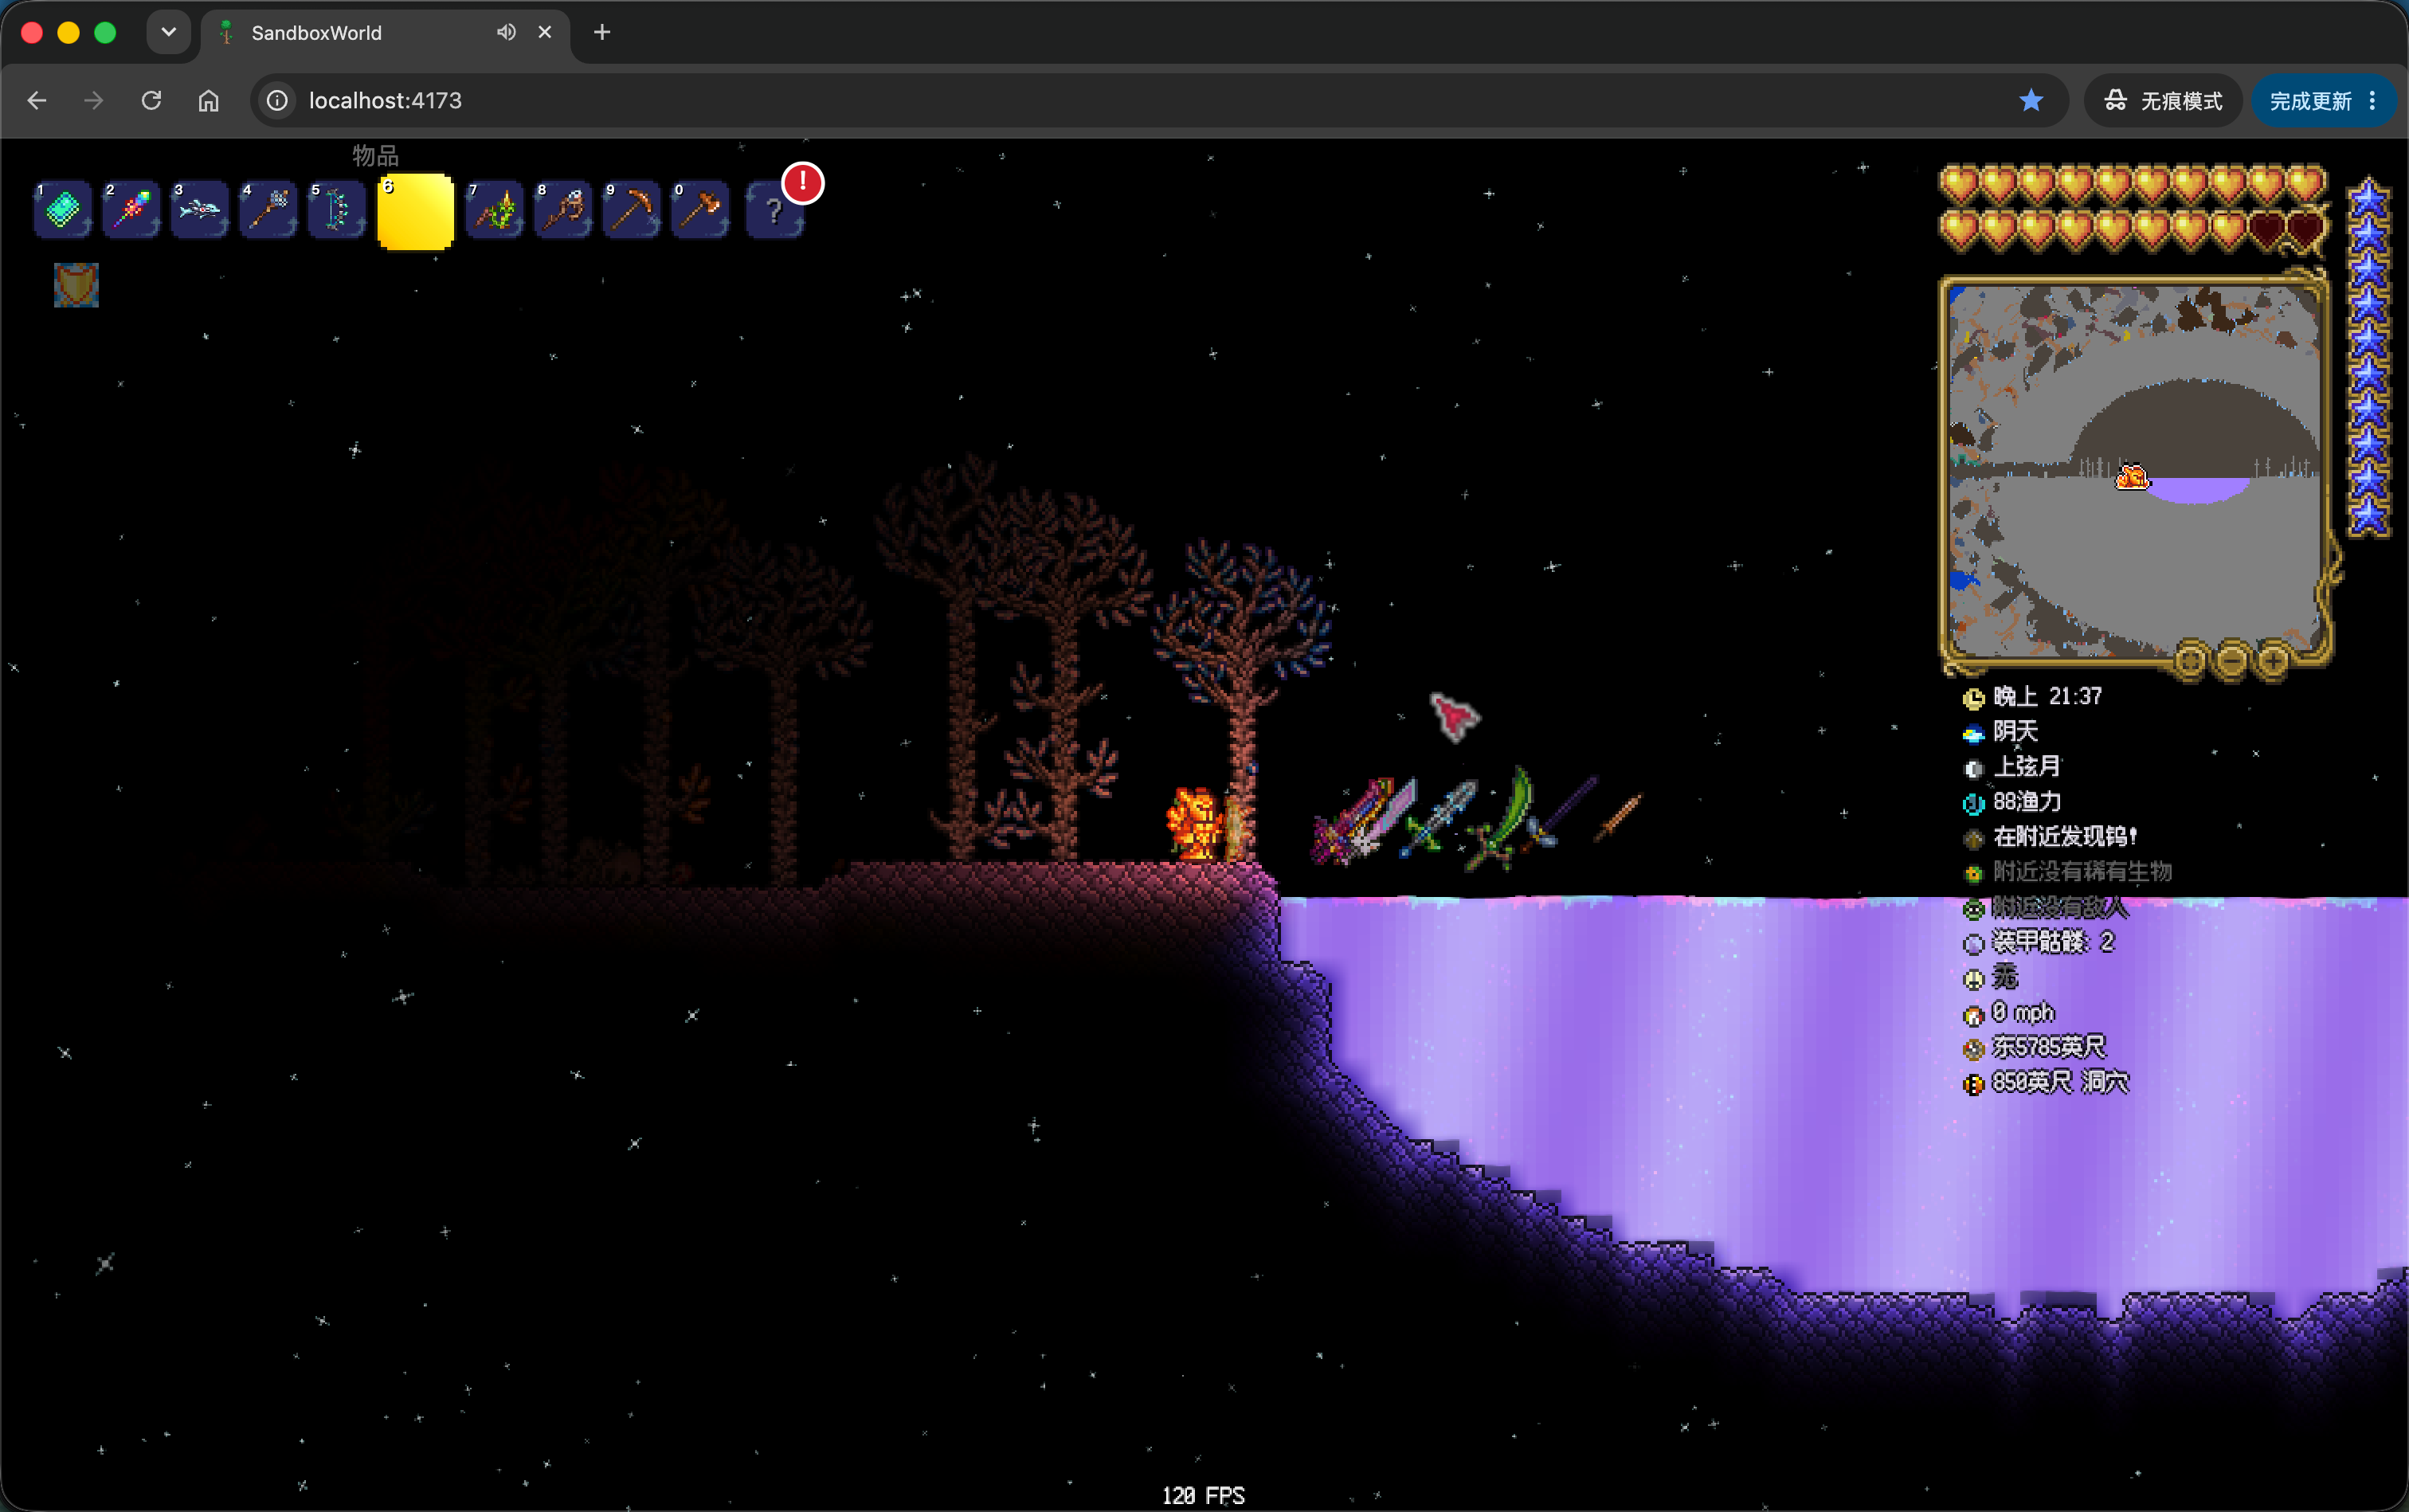Select hotbar slot 1 green spell tome
Screen dimensions: 2409x1512
point(62,210)
